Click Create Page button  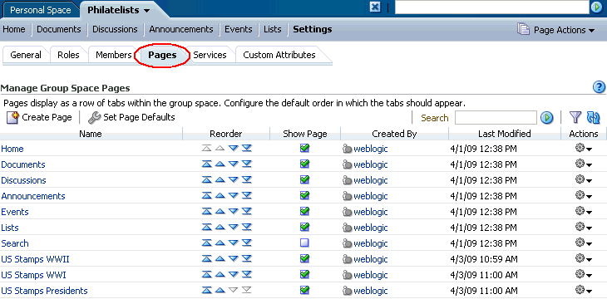point(39,117)
